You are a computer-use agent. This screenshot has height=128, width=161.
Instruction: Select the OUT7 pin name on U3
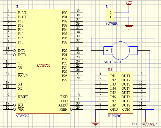[126, 101]
